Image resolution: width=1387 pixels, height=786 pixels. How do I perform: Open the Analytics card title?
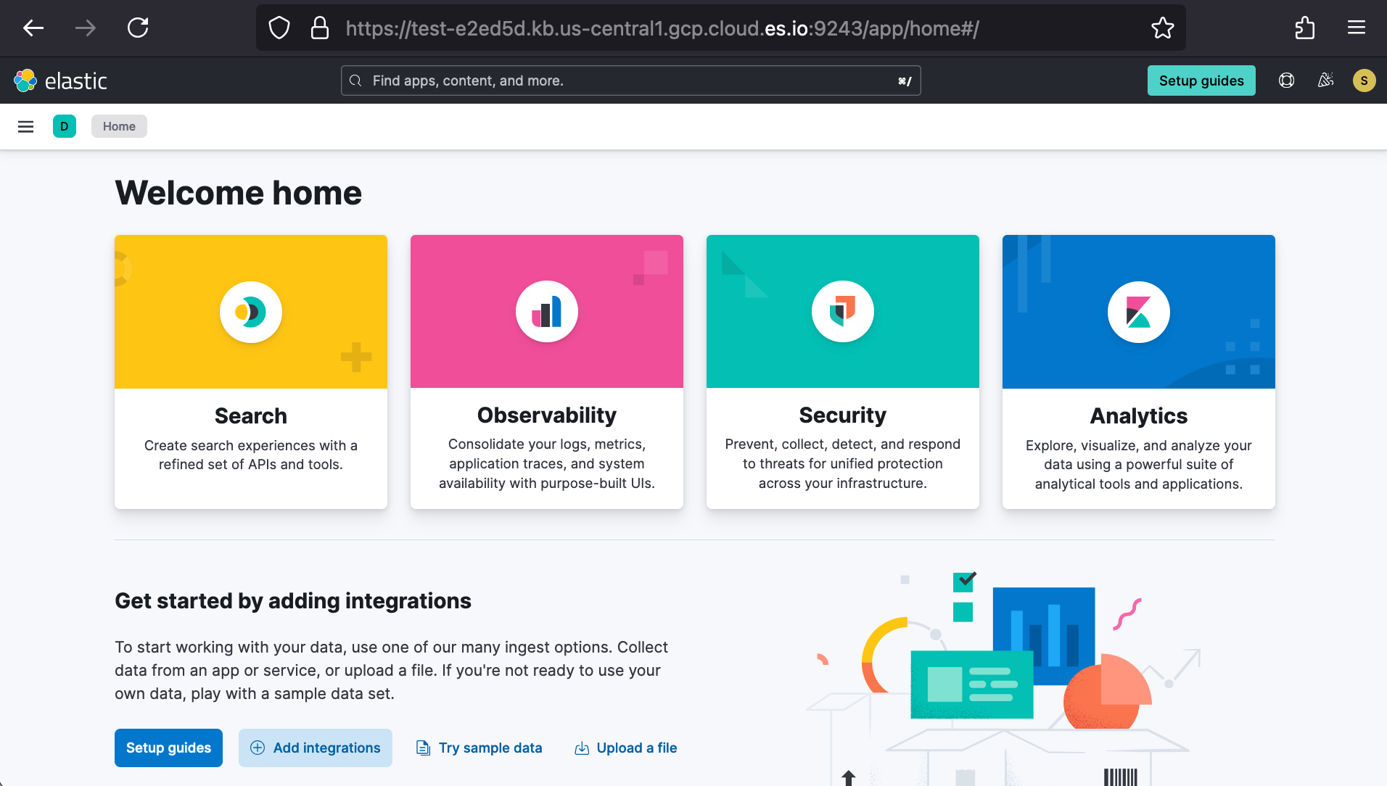pos(1139,415)
